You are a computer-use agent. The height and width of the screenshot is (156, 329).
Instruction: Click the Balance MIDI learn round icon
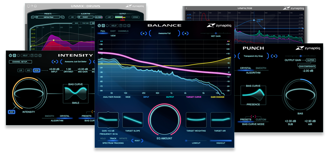(x=107, y=25)
